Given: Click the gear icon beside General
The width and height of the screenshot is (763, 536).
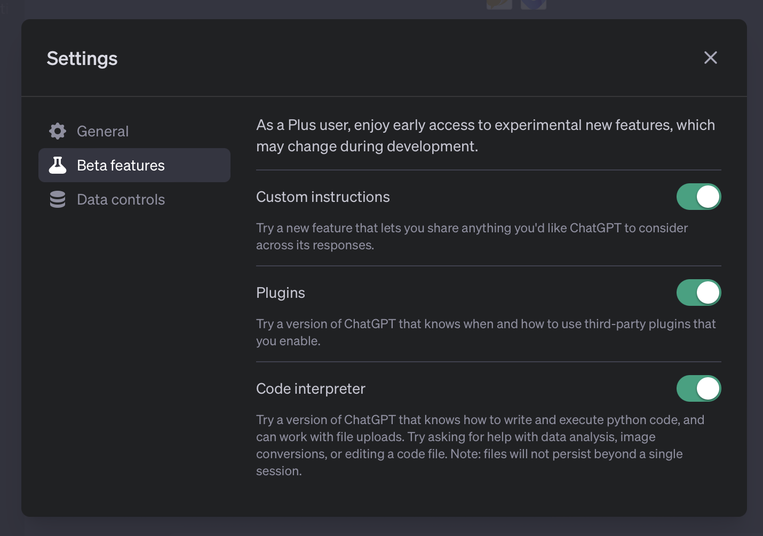Looking at the screenshot, I should (58, 131).
